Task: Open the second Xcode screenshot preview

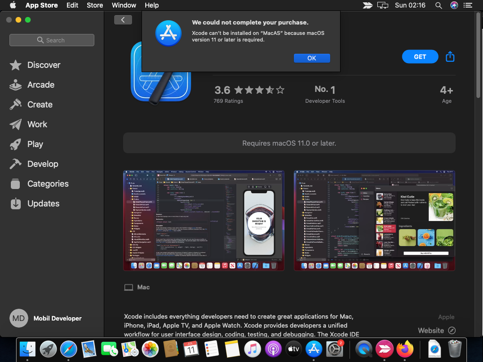Action: (375, 221)
